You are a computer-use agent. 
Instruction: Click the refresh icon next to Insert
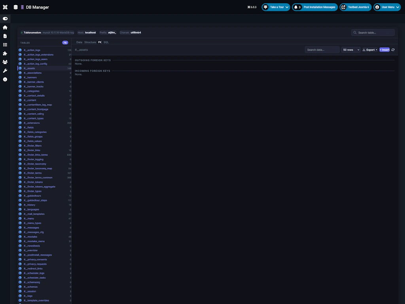[x=393, y=49]
